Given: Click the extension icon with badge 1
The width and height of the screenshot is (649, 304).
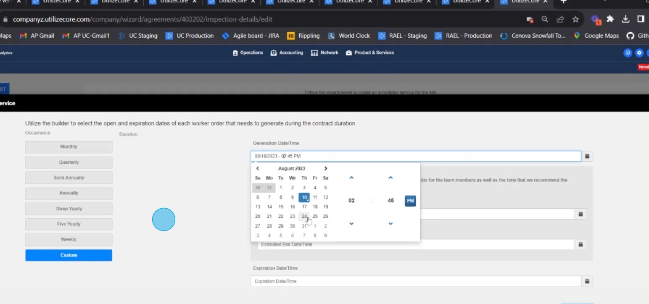Looking at the screenshot, I should [595, 19].
